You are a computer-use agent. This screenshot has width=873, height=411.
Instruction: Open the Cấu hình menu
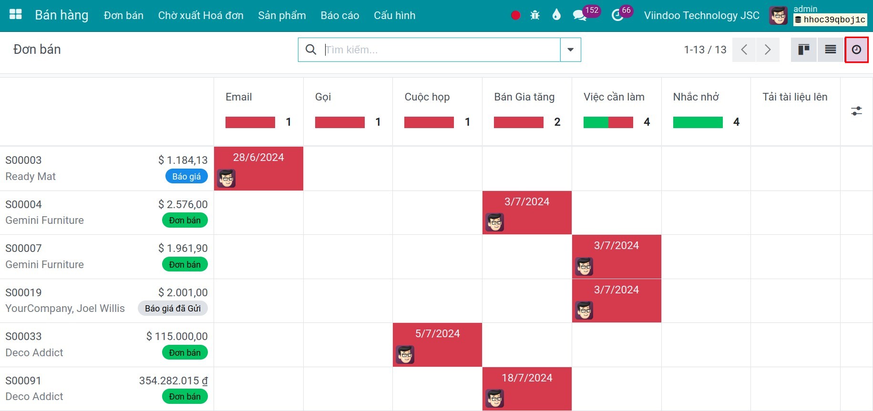click(395, 16)
